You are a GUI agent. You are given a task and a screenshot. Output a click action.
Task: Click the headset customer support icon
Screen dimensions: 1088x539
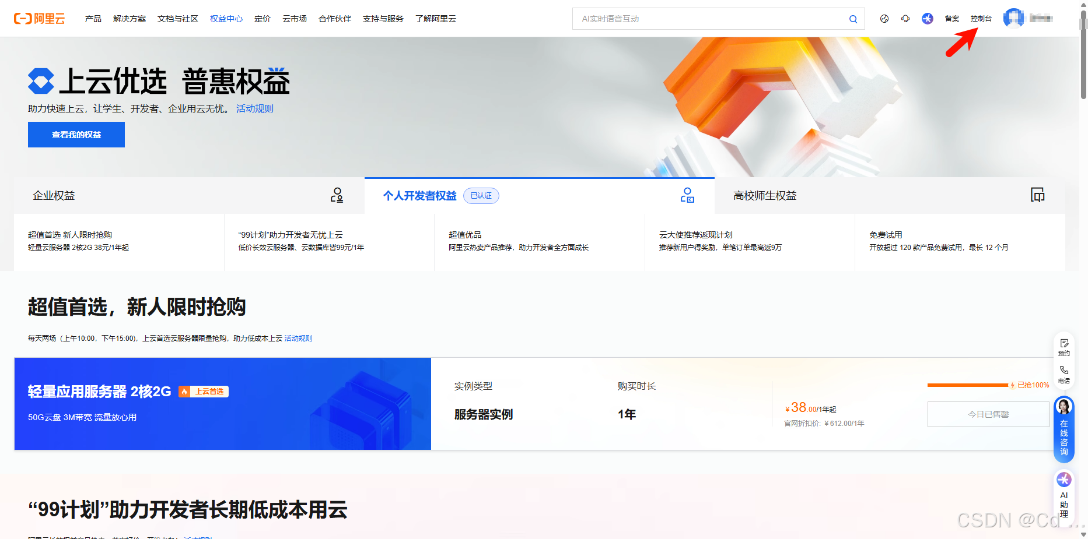click(x=905, y=19)
